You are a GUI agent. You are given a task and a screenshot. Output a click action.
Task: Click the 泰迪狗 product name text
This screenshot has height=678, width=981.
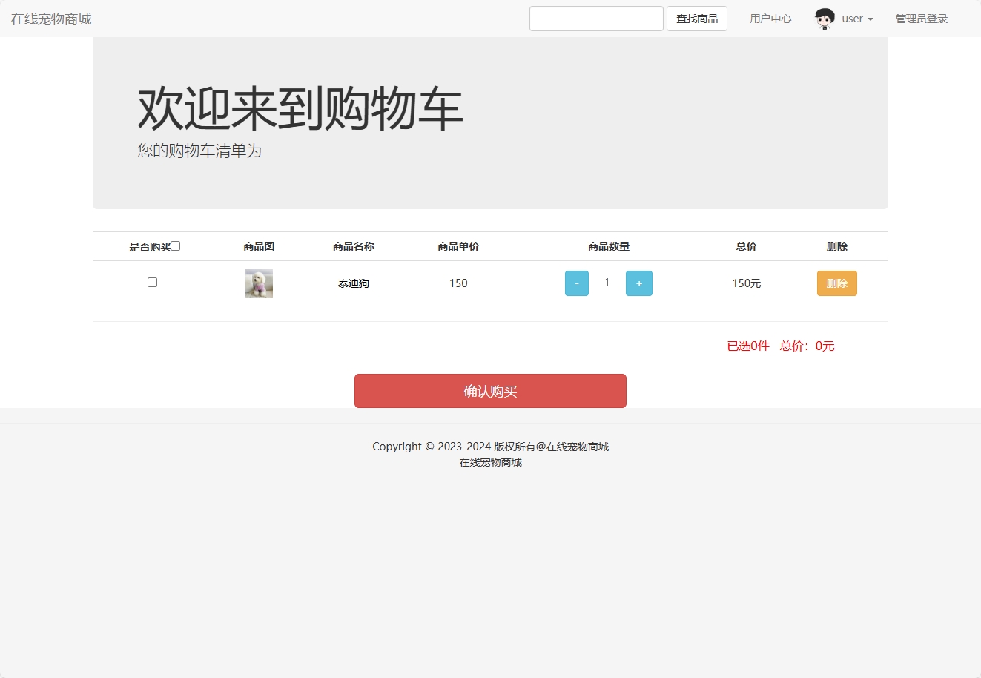coord(353,283)
